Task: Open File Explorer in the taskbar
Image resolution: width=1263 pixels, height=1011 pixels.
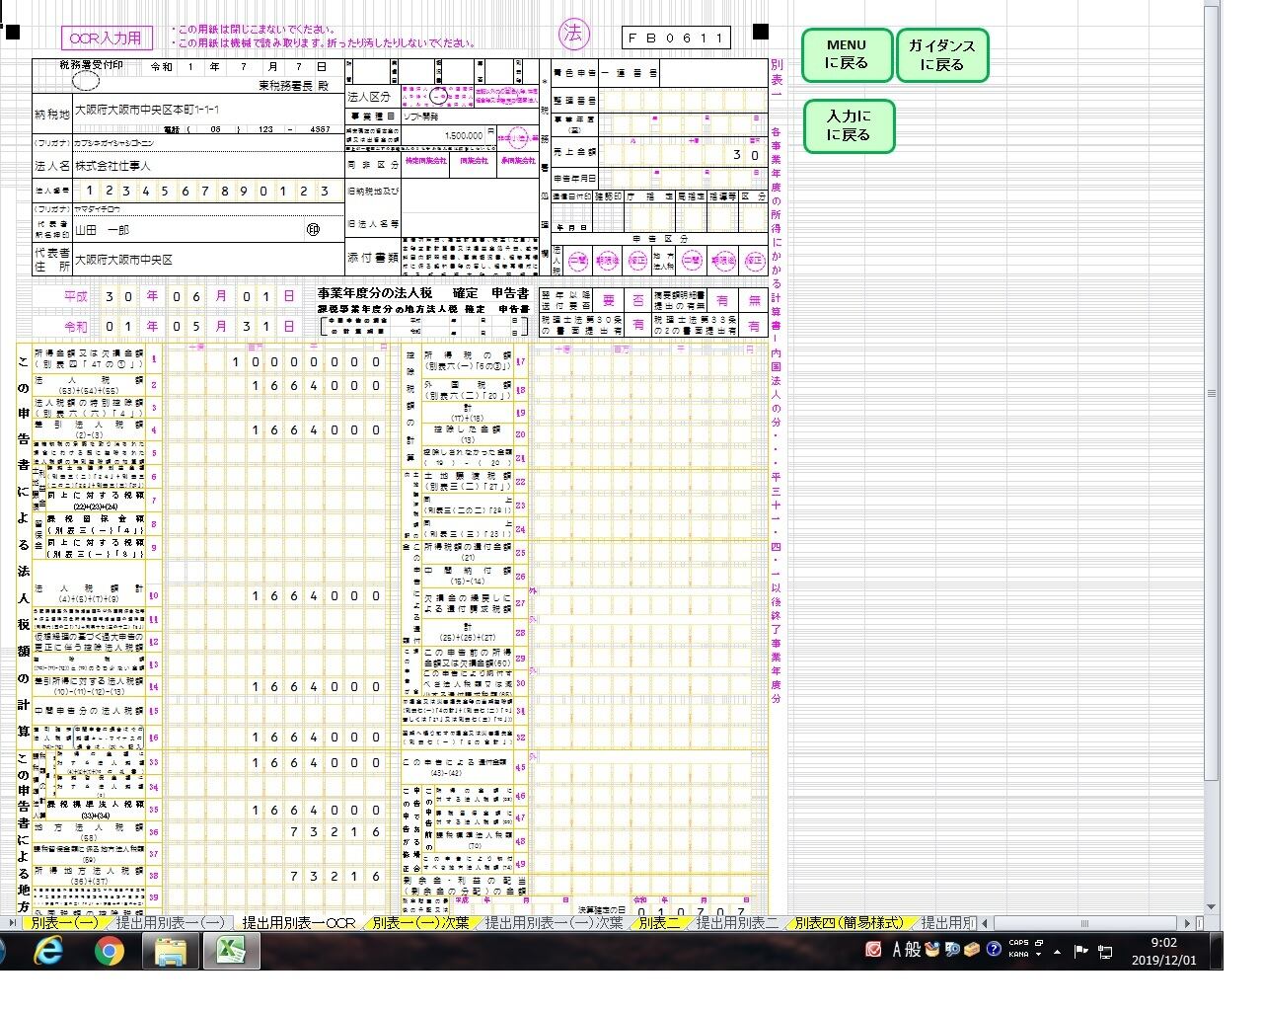Action: point(171,952)
